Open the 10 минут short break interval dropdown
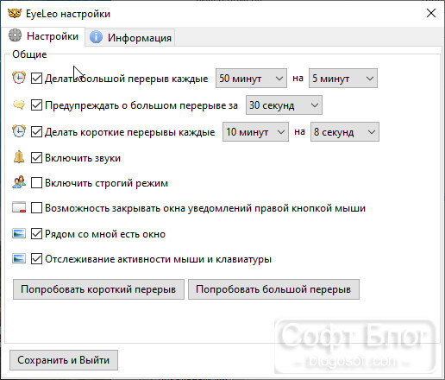445x380 pixels. click(255, 132)
